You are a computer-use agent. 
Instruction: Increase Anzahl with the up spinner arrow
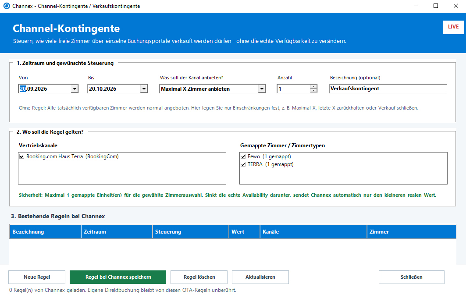pyautogui.click(x=313, y=86)
